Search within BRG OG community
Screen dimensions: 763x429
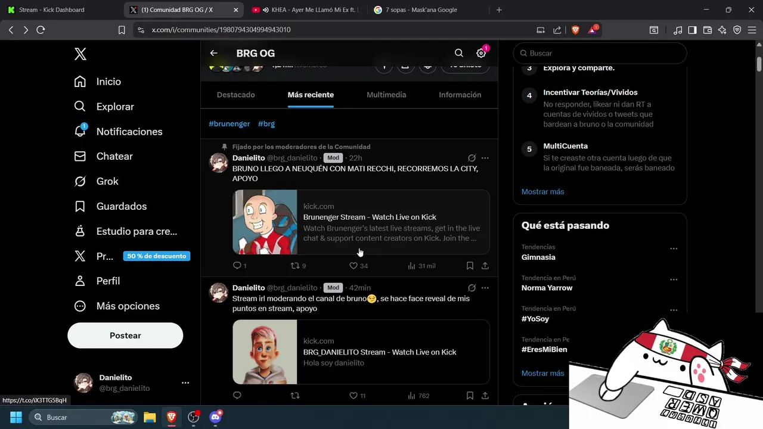[x=458, y=53]
